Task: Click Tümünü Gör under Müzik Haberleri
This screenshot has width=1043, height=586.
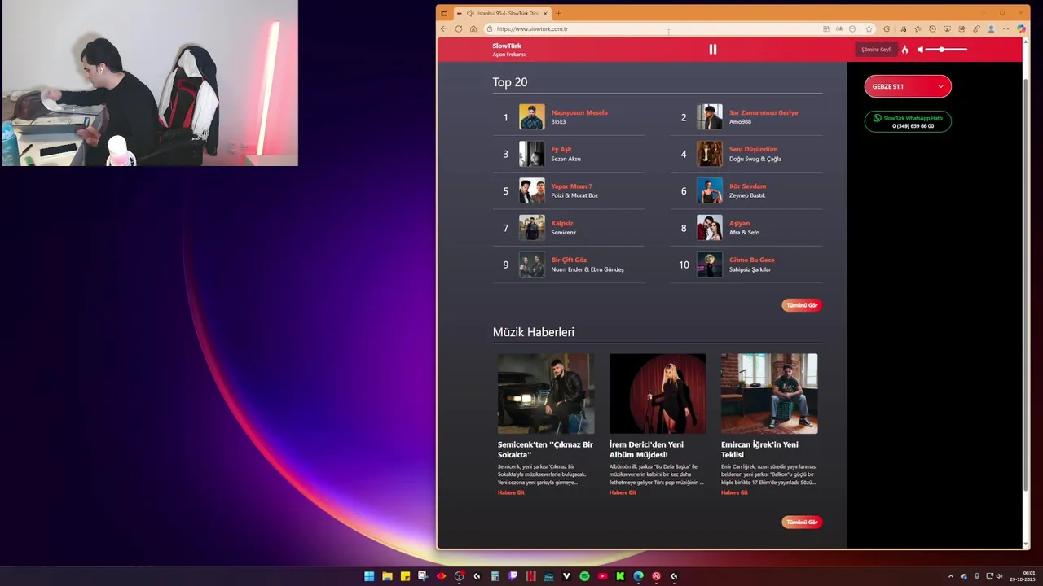Action: pos(802,522)
